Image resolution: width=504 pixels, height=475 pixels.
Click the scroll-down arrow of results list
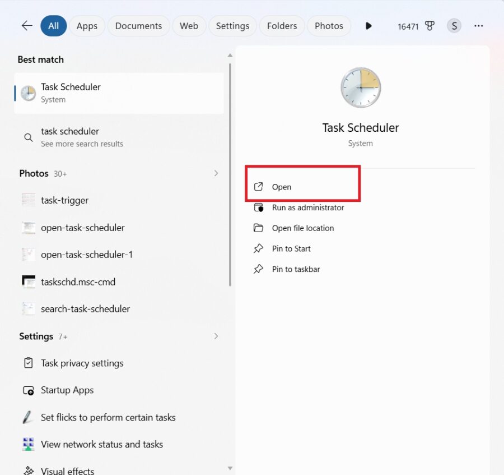[230, 468]
